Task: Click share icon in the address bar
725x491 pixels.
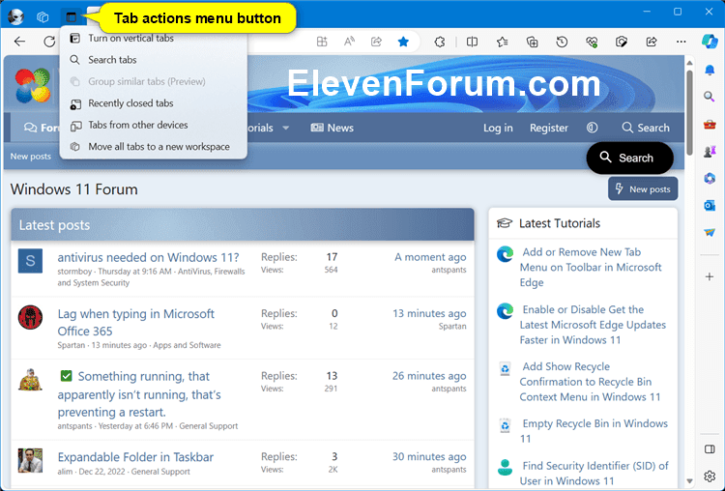Action: (x=376, y=42)
